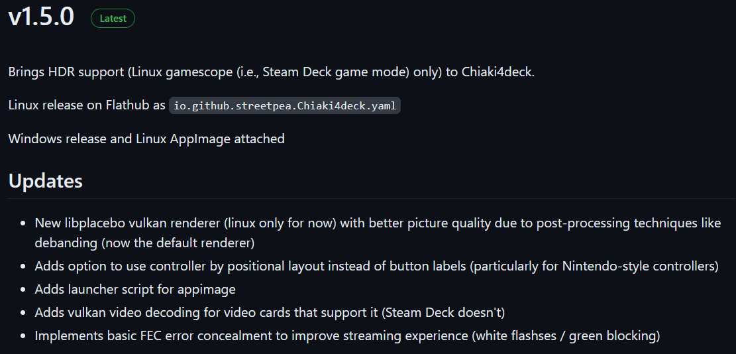Click the 'Implements basic FEC error concealment' bullet

pos(348,336)
